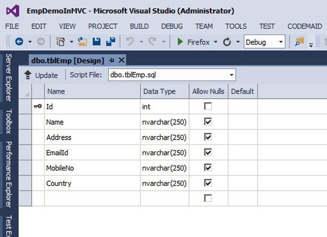Screen dimensions: 327x237
Task: Toggle Allow Nulls for Address column
Action: click(208, 137)
